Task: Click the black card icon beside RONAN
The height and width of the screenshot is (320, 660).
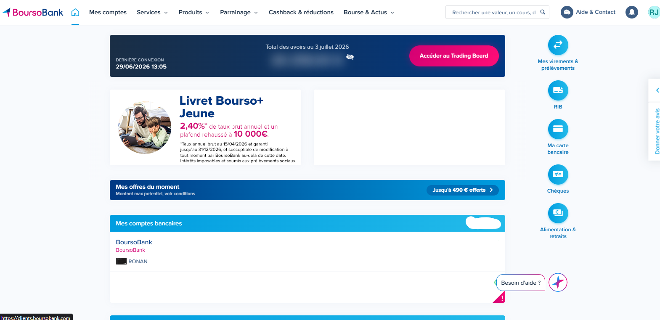Action: 121,261
